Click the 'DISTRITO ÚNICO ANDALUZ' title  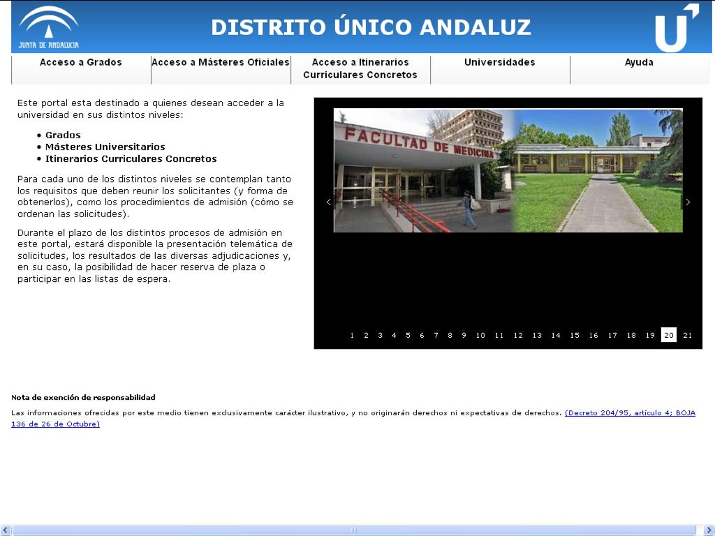(371, 27)
